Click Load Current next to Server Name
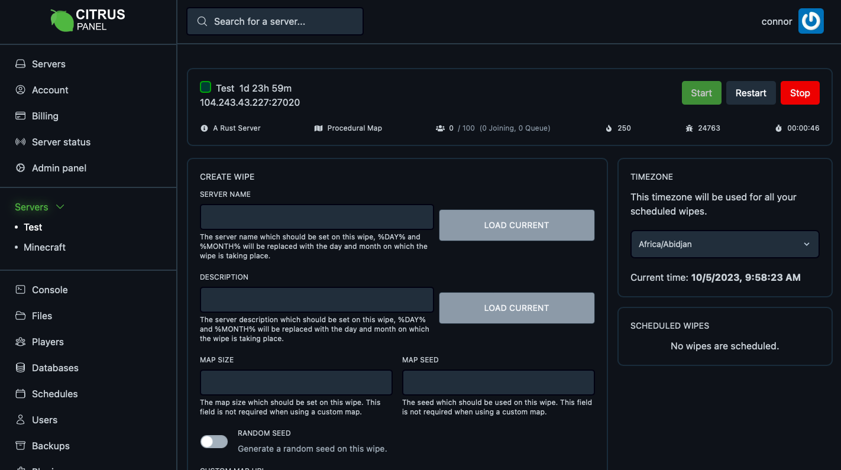The height and width of the screenshot is (470, 841). [516, 225]
